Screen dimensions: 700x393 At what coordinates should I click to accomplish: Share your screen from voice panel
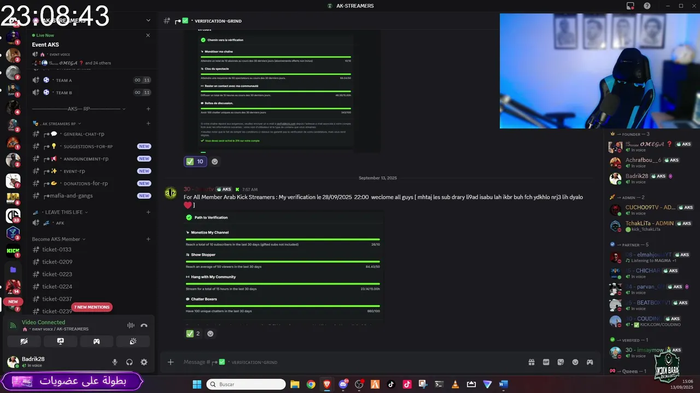point(60,341)
